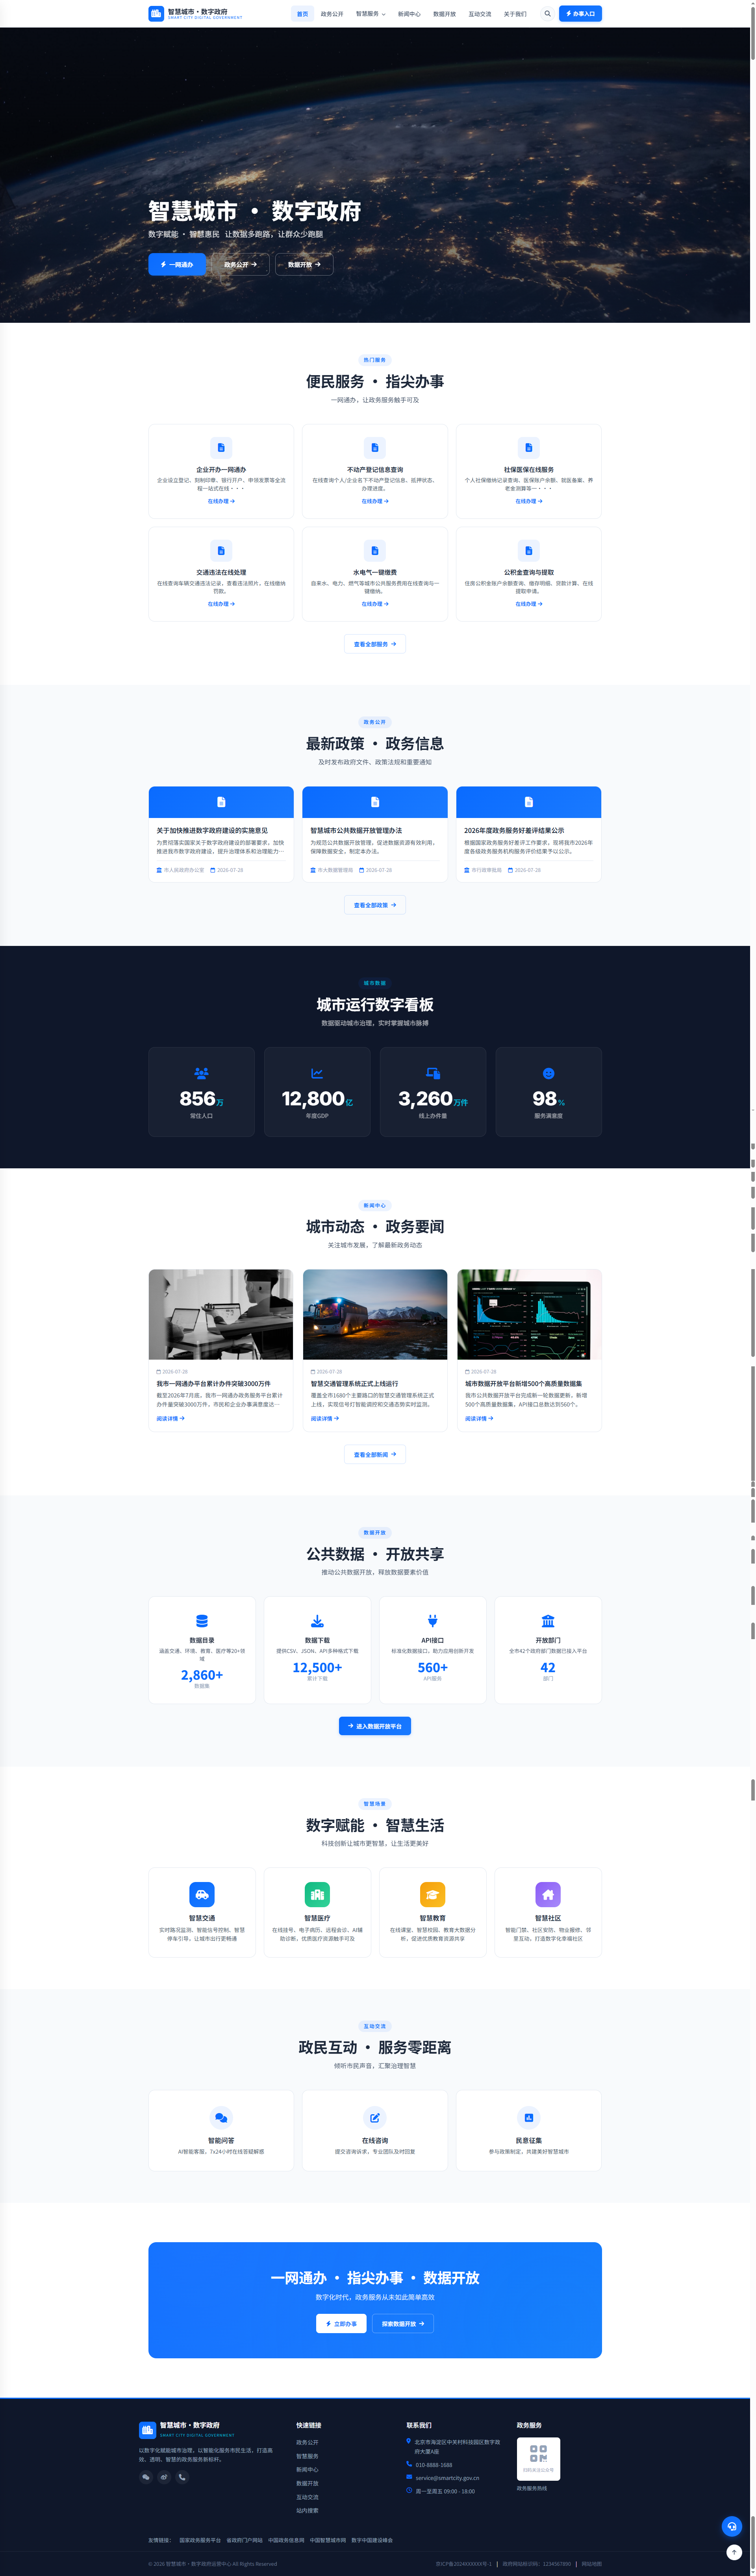
Task: Click 查看全部新闻 button
Action: click(x=375, y=1455)
